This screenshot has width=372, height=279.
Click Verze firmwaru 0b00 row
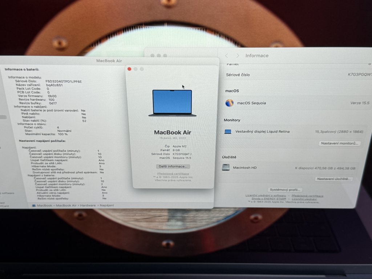[x=37, y=96]
